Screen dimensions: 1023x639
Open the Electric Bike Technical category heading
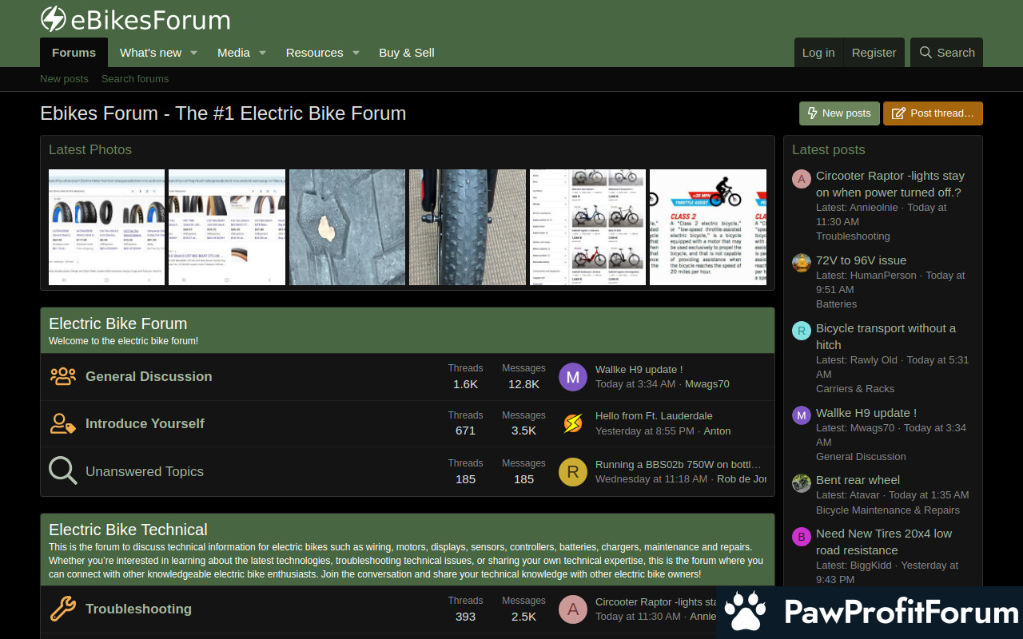click(x=128, y=530)
